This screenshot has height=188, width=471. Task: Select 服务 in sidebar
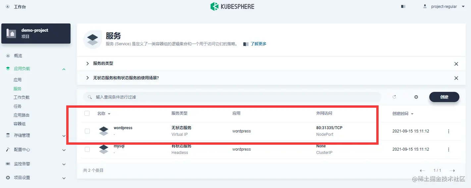coord(18,89)
